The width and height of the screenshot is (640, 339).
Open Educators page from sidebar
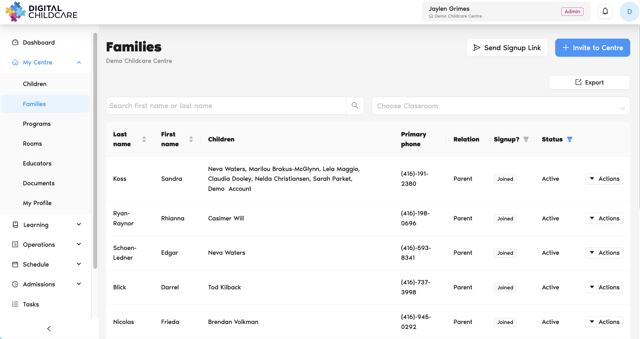(37, 163)
